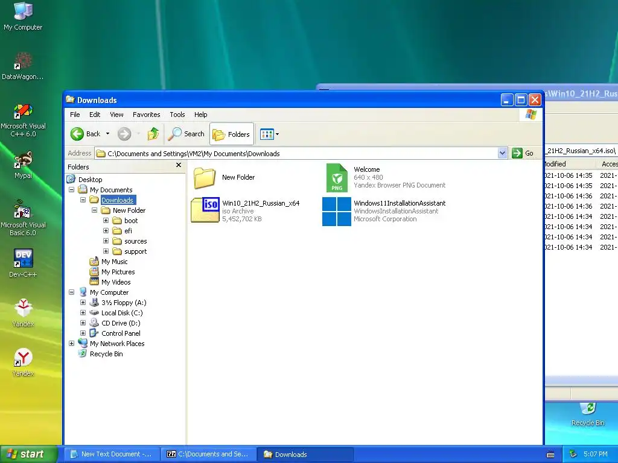Open the Edit menu
Viewport: 618px width, 463px height.
click(95, 115)
